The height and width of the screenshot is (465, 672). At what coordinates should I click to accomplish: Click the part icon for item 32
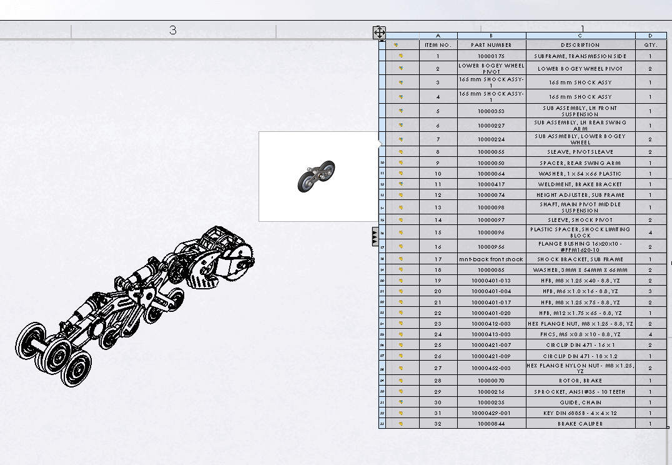[x=401, y=423]
